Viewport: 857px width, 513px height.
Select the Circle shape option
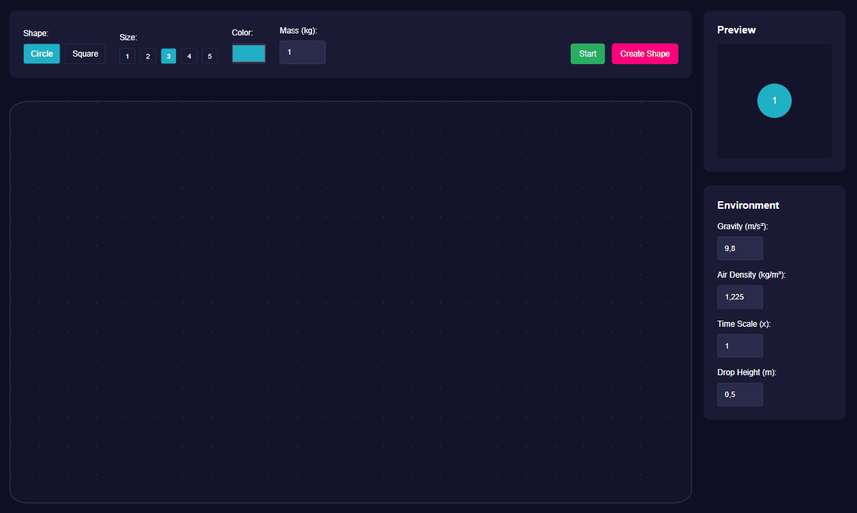[x=42, y=53]
